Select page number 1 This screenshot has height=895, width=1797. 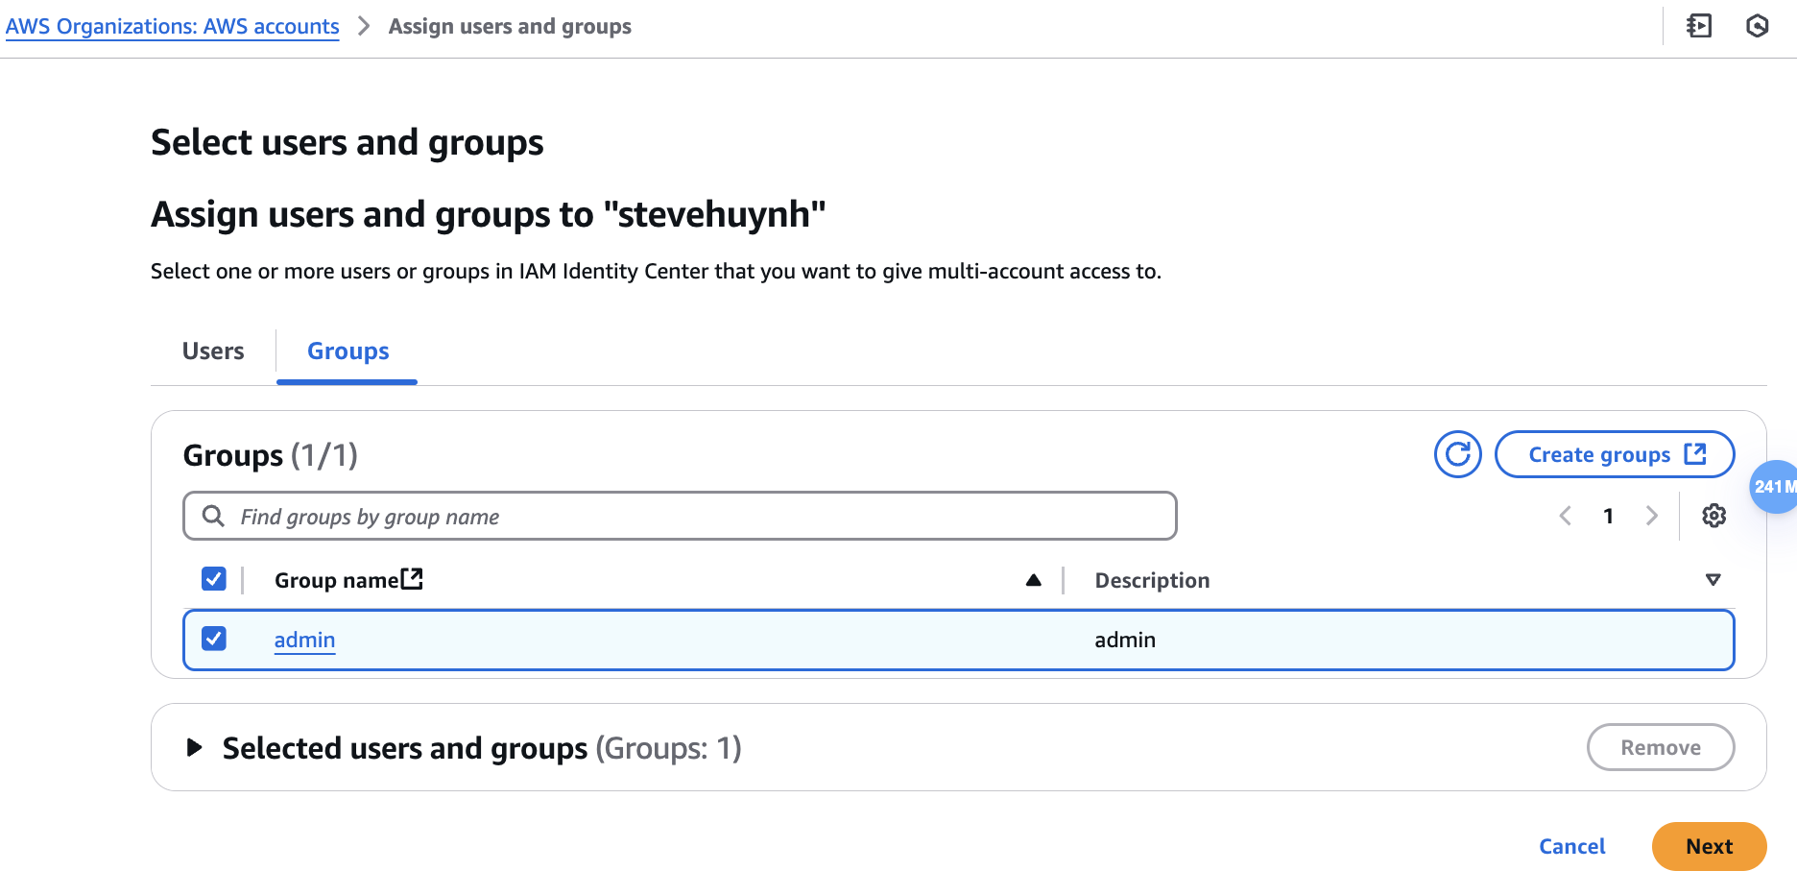click(1608, 517)
